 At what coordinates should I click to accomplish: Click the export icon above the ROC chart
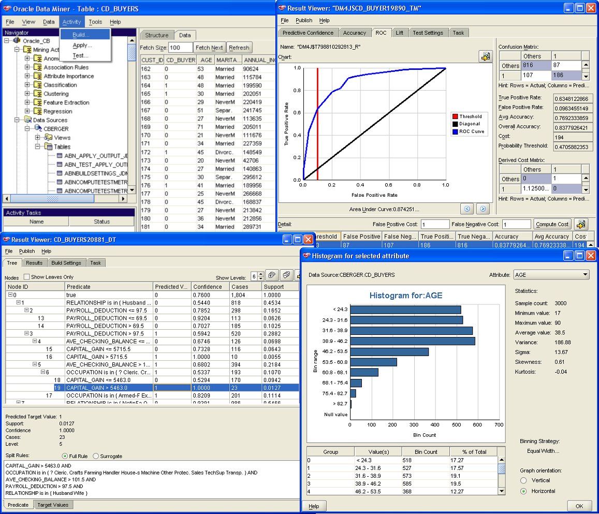click(485, 56)
